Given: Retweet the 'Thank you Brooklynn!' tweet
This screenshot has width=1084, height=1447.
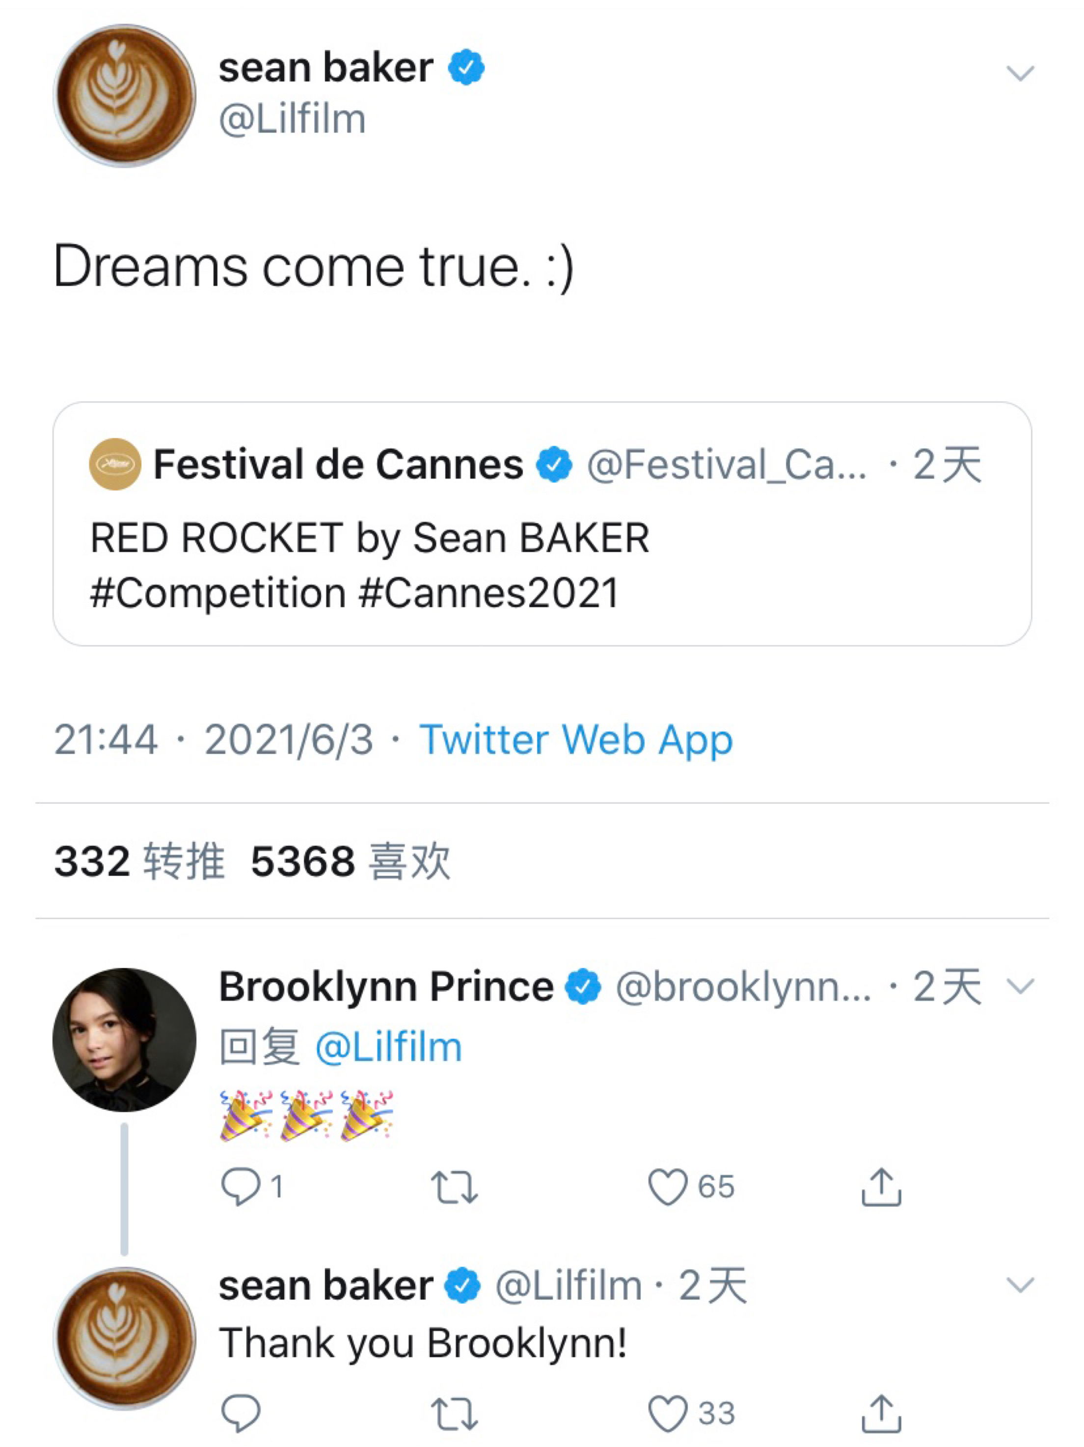Looking at the screenshot, I should click(455, 1413).
